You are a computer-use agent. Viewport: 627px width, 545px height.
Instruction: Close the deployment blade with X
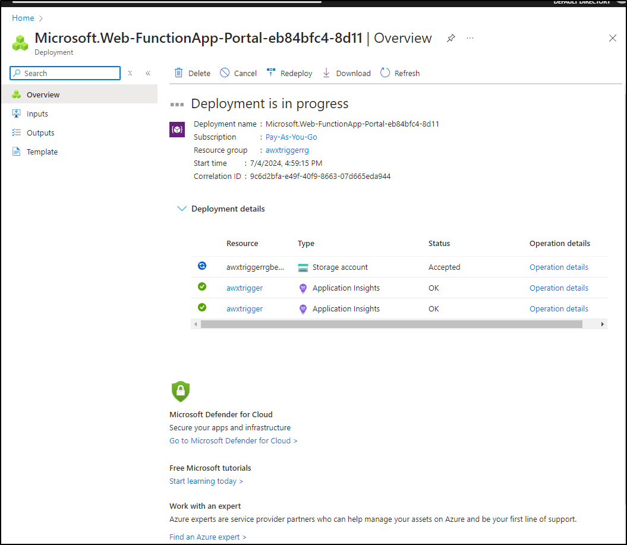tap(612, 39)
